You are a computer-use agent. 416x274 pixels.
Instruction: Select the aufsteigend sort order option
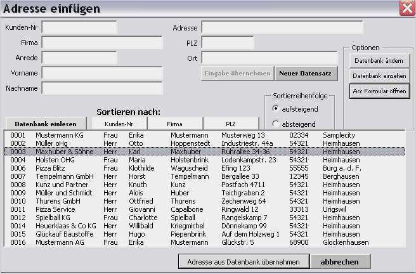(x=275, y=108)
